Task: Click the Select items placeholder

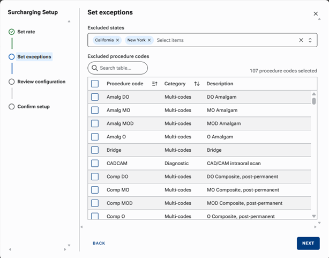Action: point(170,40)
